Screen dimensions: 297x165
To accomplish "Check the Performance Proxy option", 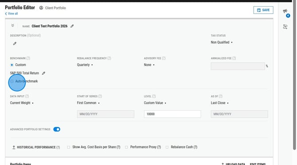I will click(126, 147).
